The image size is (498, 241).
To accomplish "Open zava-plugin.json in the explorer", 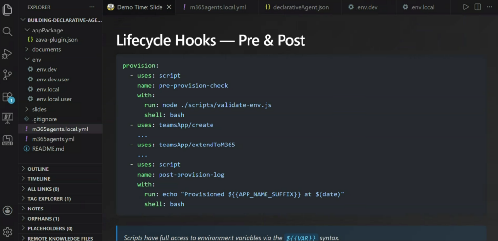I will pos(56,40).
